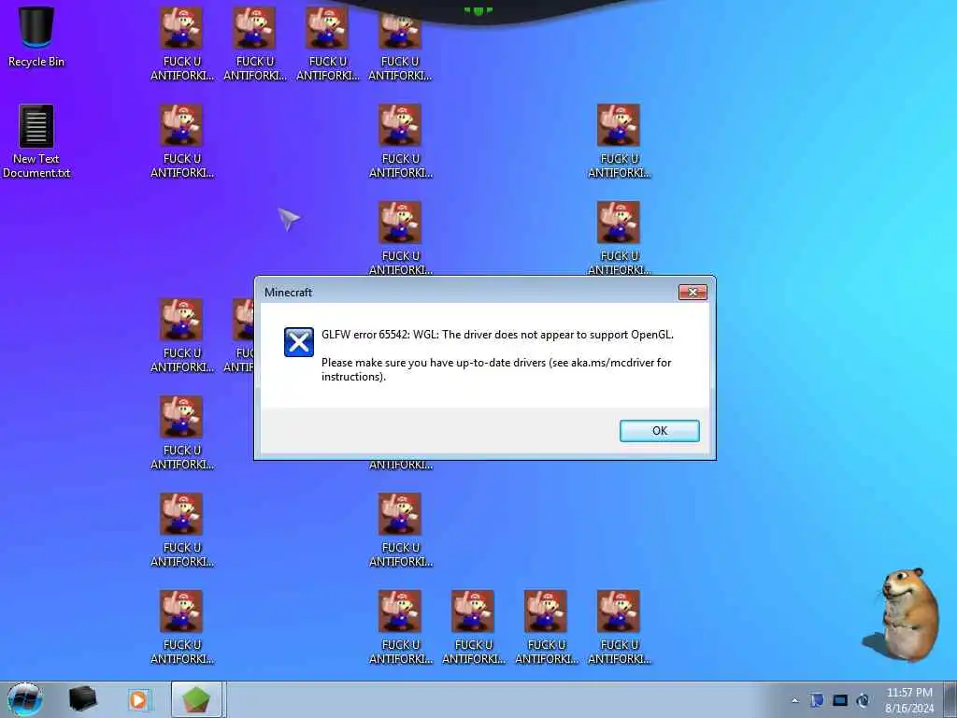Close the Minecraft dialog with the red X
Viewport: 957px width, 718px height.
[x=693, y=292]
